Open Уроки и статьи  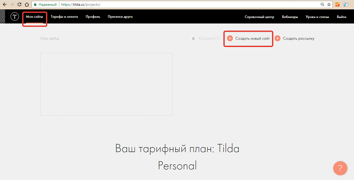click(317, 17)
